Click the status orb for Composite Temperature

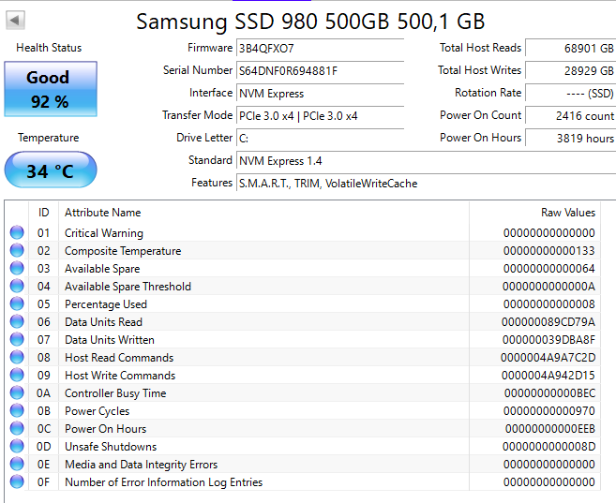(x=17, y=250)
